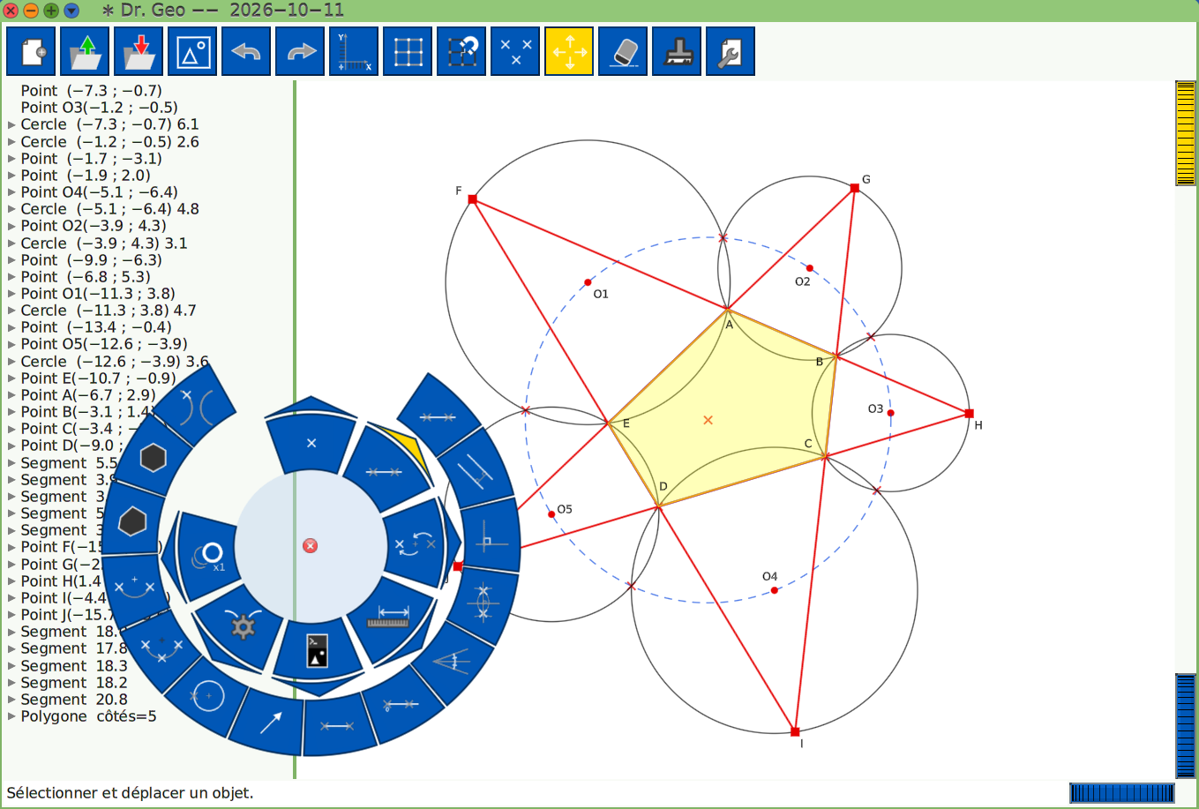The image size is (1199, 809).
Task: Toggle the coordinate axes display
Action: tap(354, 51)
